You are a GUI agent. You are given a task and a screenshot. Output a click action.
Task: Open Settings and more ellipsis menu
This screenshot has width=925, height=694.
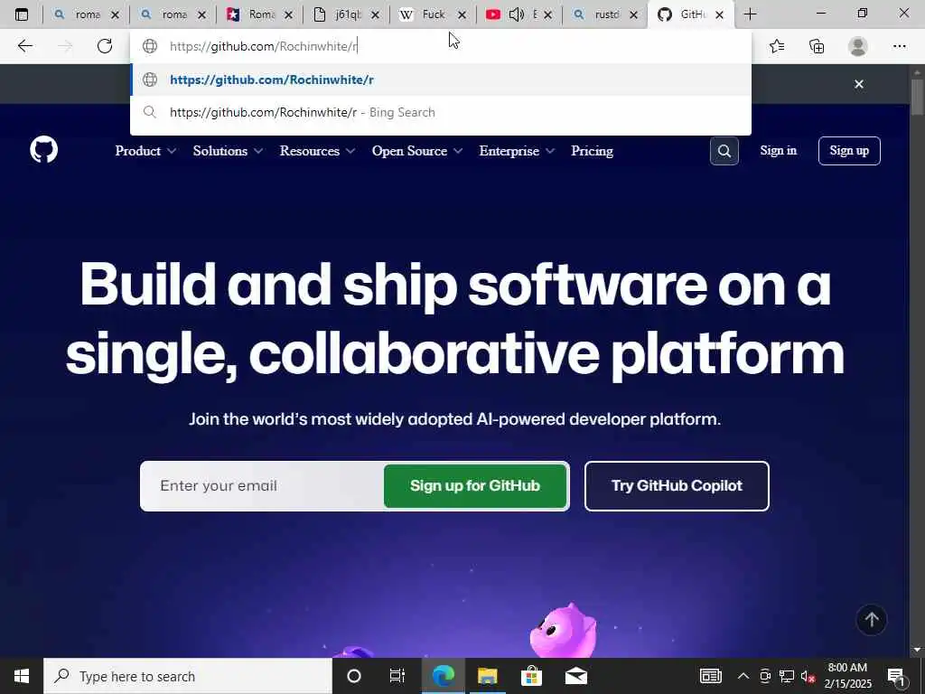[x=899, y=46]
